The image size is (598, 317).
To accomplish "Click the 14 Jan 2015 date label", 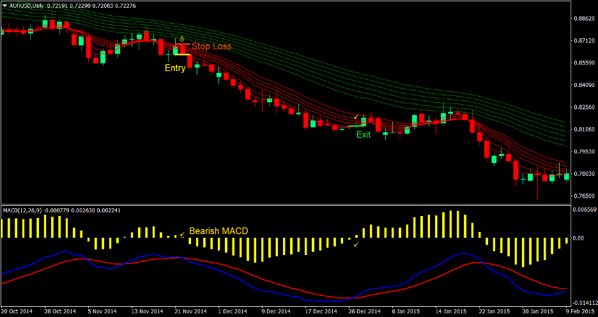I will coord(452,311).
